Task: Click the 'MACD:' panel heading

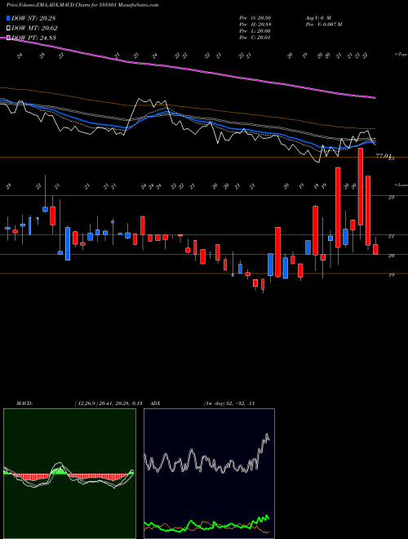Action: (x=24, y=403)
